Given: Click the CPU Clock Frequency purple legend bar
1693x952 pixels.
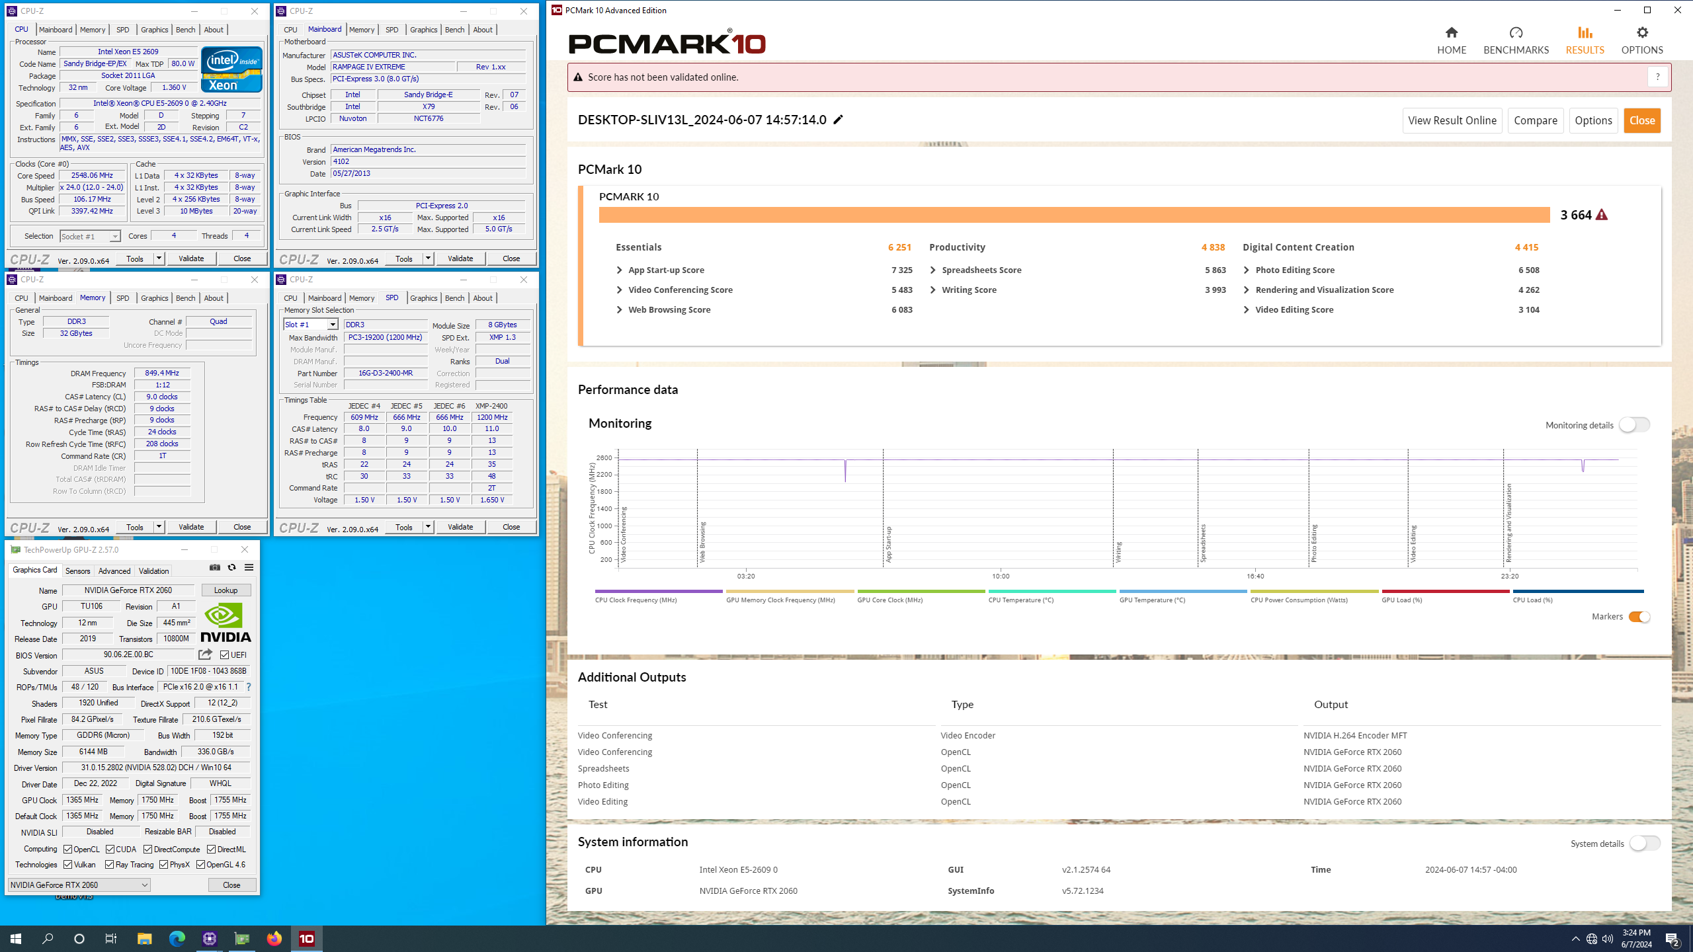Looking at the screenshot, I should (659, 591).
